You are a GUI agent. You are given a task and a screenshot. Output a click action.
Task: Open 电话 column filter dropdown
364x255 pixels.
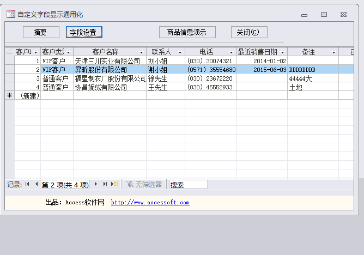click(x=231, y=52)
